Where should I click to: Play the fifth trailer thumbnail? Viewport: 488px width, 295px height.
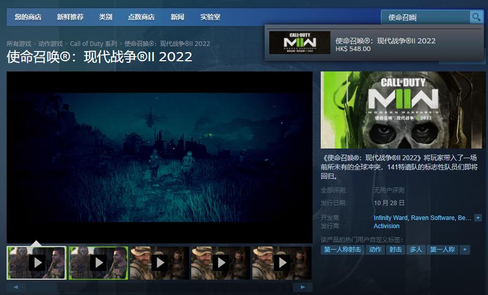pyautogui.click(x=282, y=263)
